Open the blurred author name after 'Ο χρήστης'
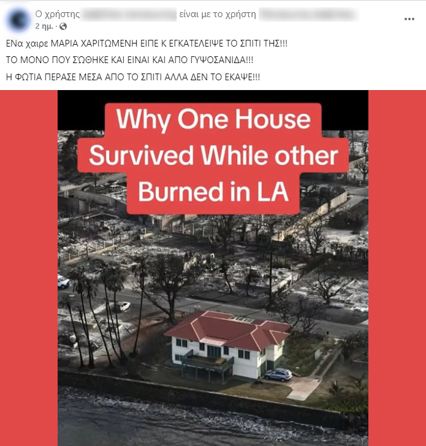The height and width of the screenshot is (446, 426). 128,15
